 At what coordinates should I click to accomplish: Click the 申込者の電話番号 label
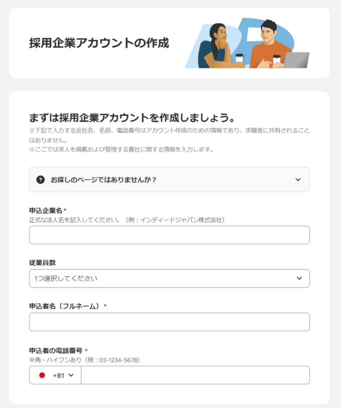(56, 351)
